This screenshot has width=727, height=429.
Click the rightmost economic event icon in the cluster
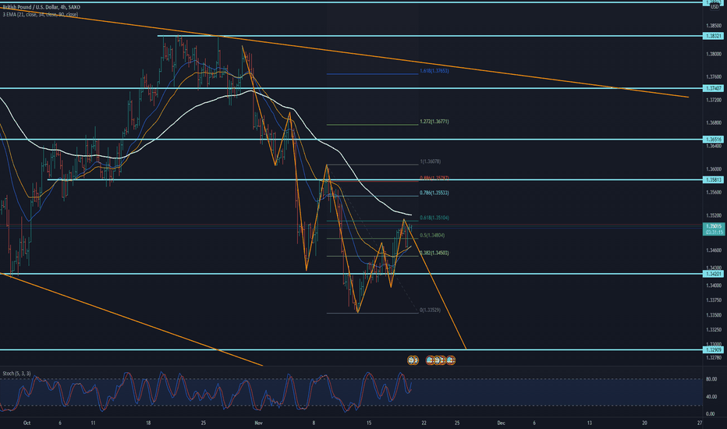(451, 360)
